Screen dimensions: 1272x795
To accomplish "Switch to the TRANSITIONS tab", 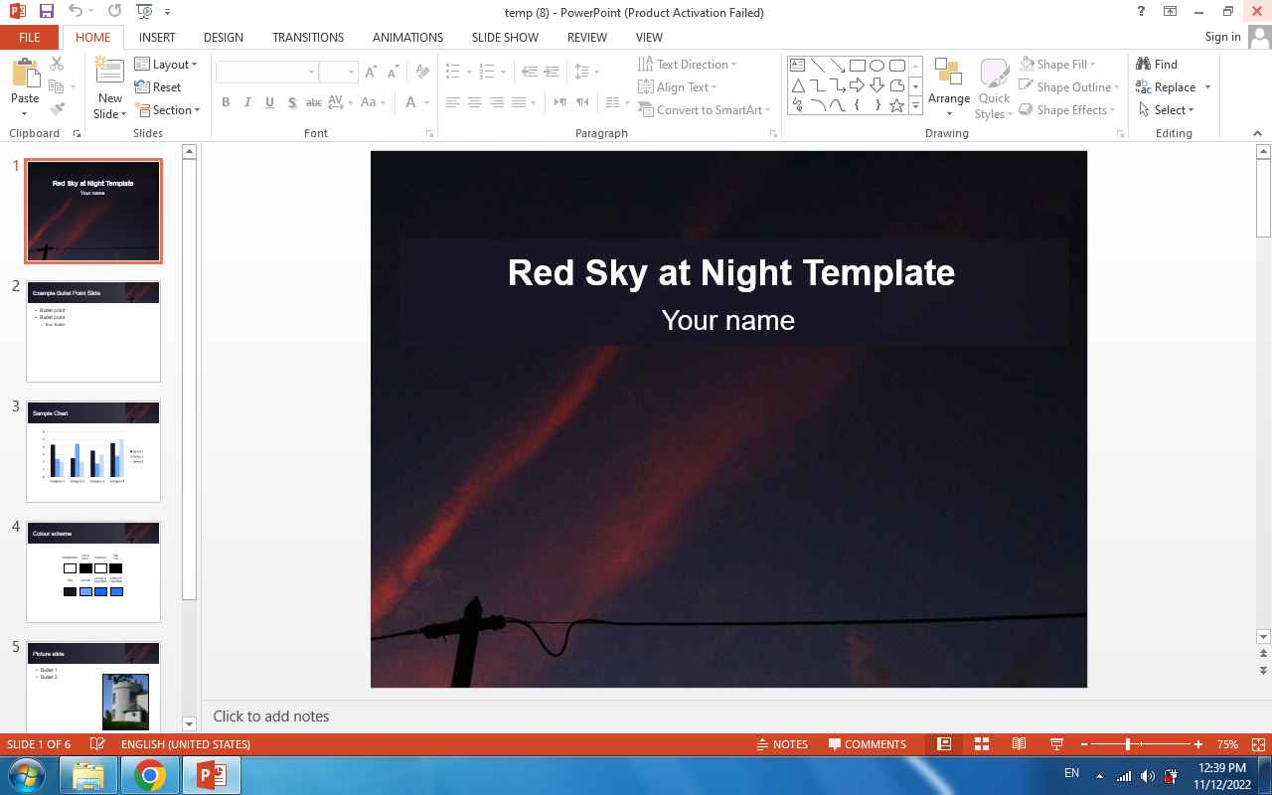I will click(308, 37).
